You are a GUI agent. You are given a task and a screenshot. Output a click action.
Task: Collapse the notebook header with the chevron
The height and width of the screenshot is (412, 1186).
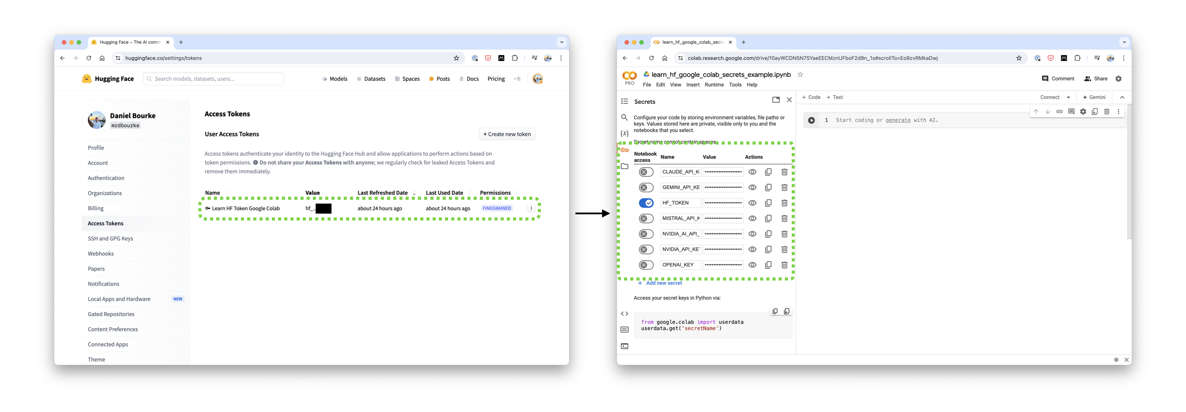[x=1123, y=97]
